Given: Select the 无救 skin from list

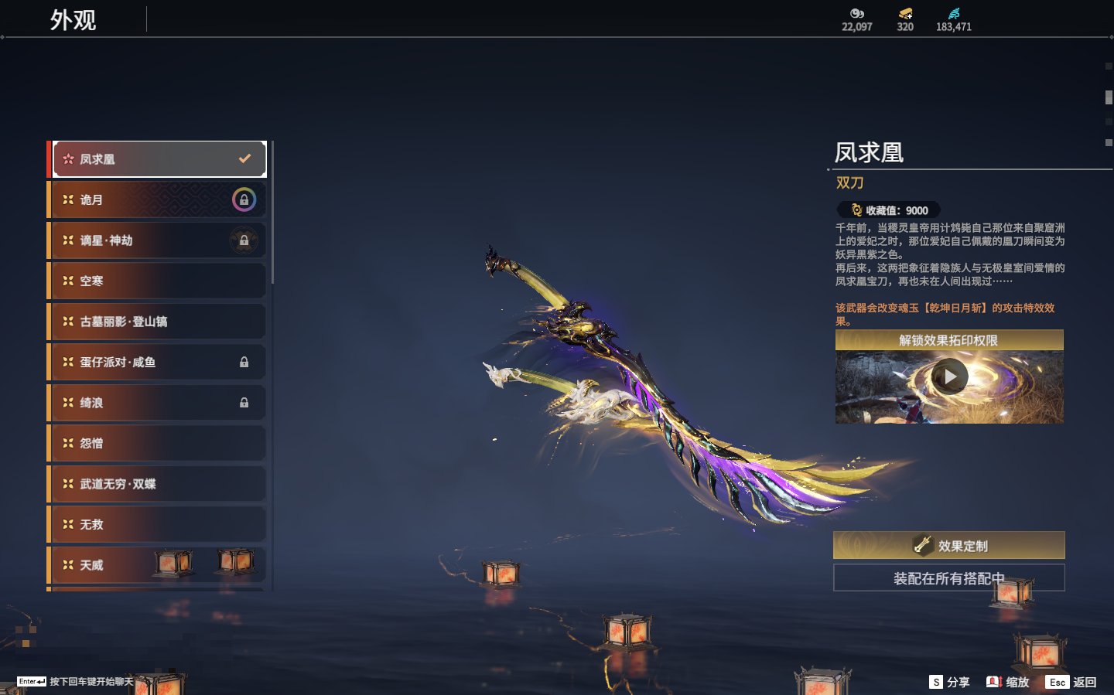Looking at the screenshot, I should coord(157,524).
